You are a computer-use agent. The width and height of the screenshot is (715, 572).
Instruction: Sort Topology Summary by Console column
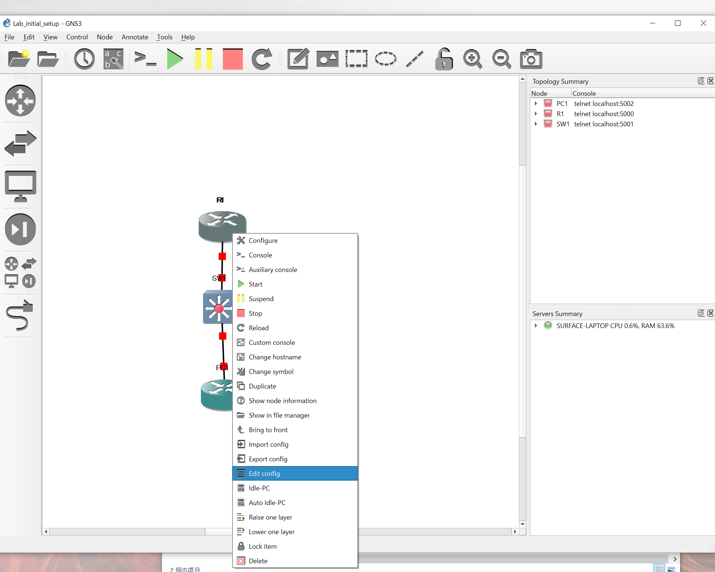tap(643, 94)
